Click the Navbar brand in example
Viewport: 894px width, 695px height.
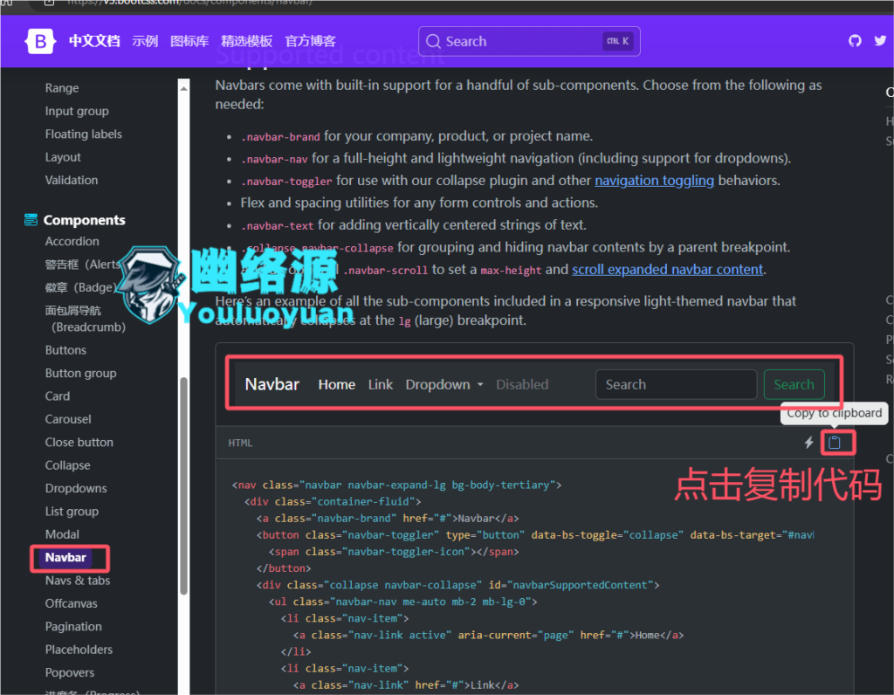[272, 385]
